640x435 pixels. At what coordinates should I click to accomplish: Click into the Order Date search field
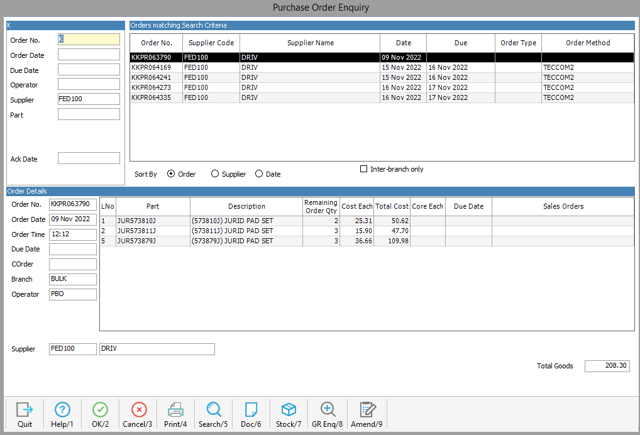point(89,55)
